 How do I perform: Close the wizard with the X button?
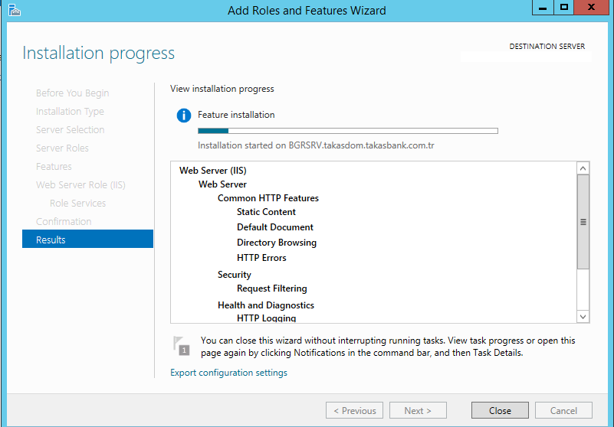click(591, 8)
